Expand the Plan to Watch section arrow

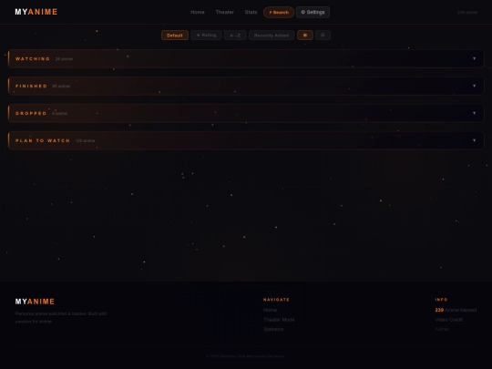click(x=474, y=140)
